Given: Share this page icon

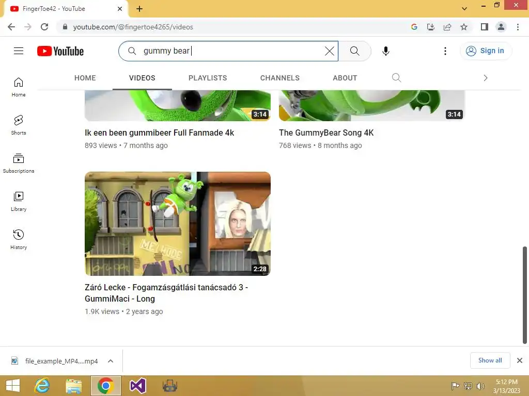Looking at the screenshot, I should tap(447, 27).
